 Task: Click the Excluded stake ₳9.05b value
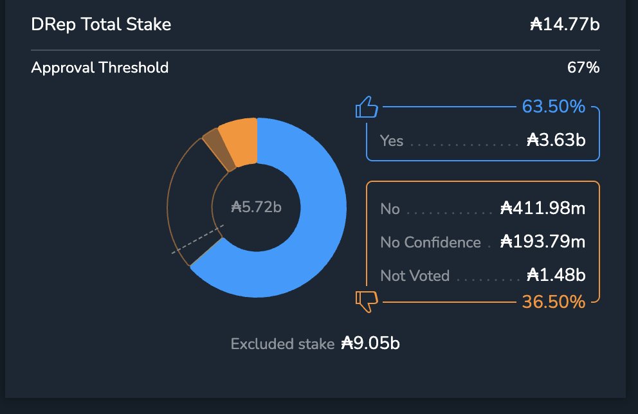[370, 343]
